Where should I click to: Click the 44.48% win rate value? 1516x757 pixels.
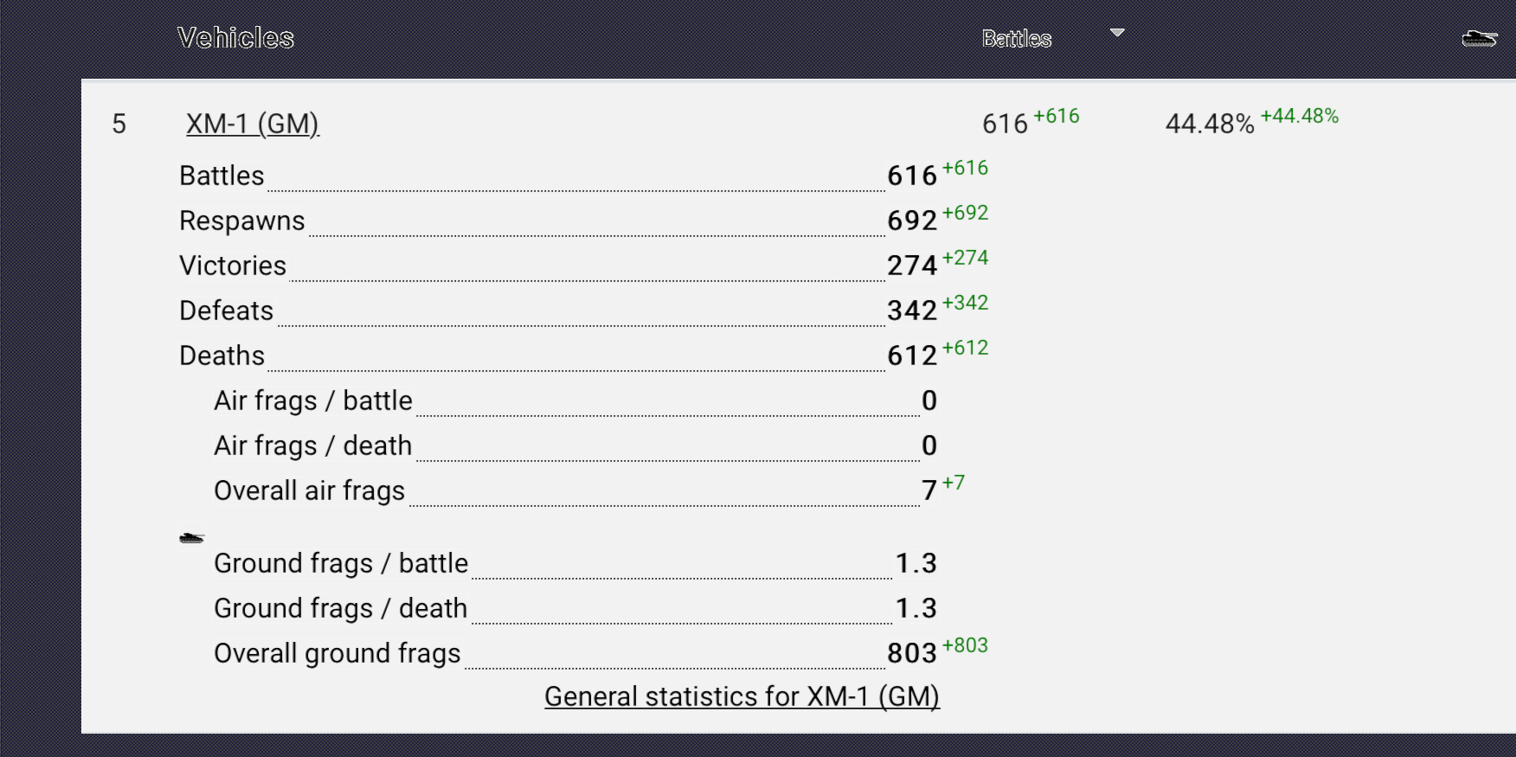(1209, 125)
